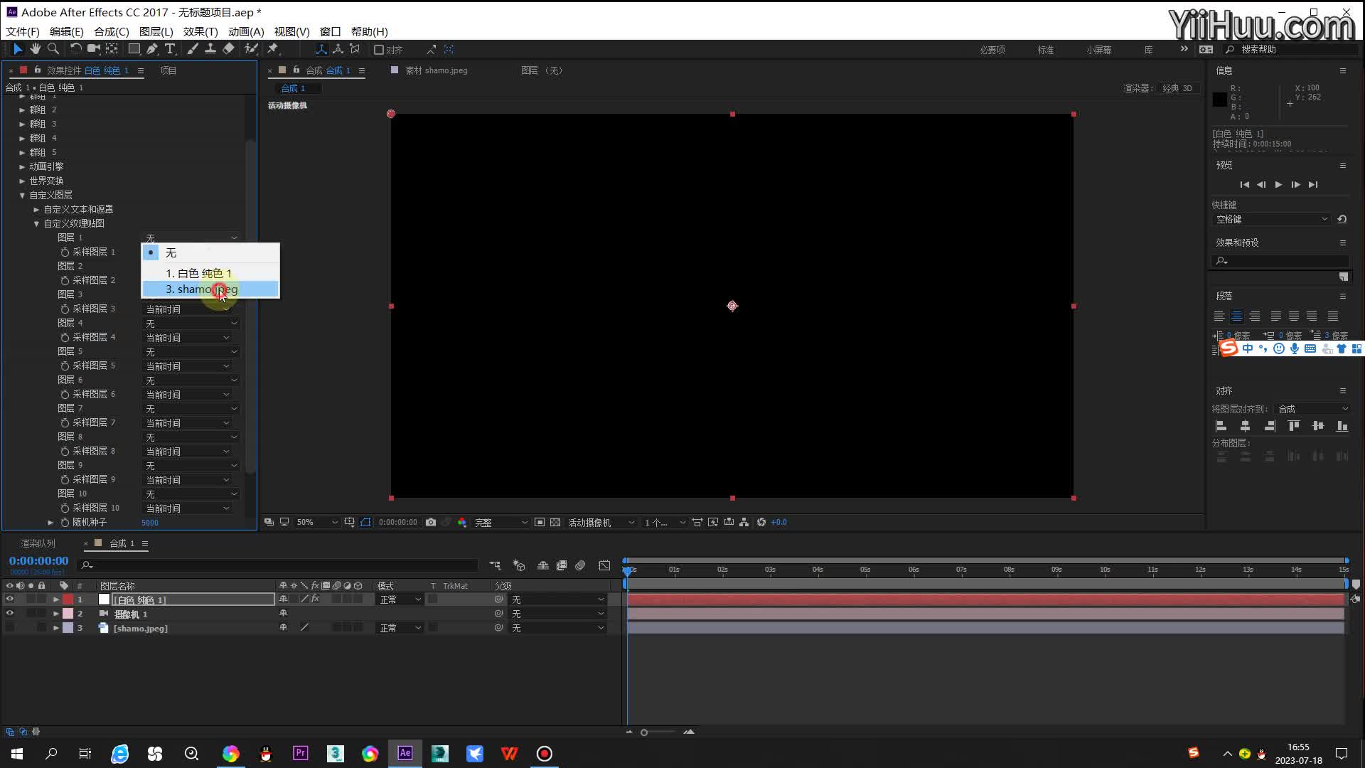Open the 文件(F) menu
This screenshot has width=1365, height=768.
pyautogui.click(x=23, y=31)
